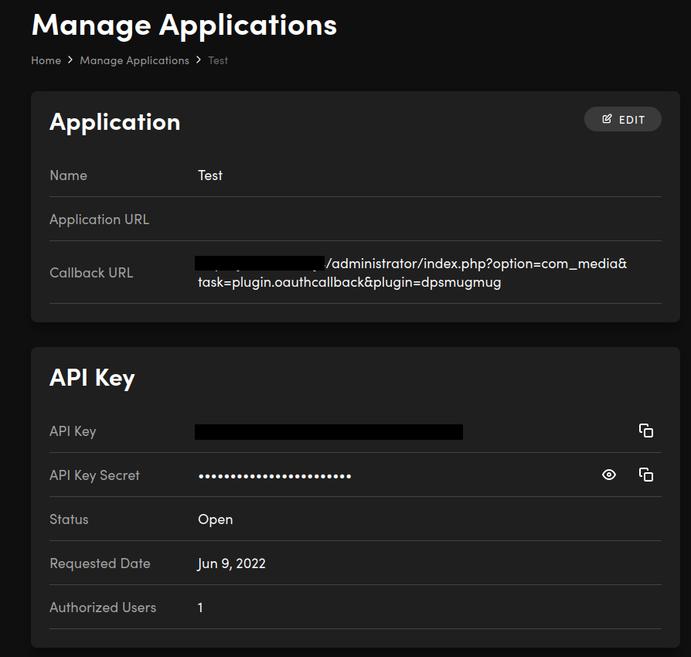The image size is (691, 657).
Task: Go to Home in the breadcrumb
Action: 46,60
